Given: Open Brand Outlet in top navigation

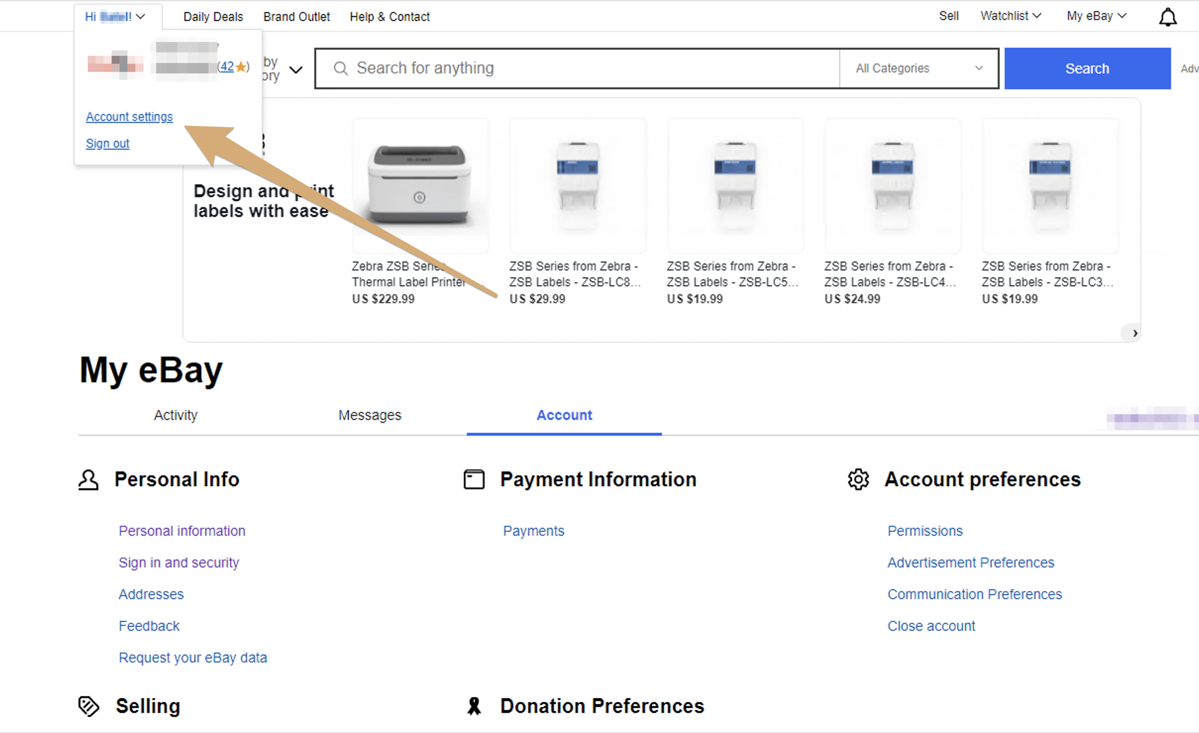Looking at the screenshot, I should click(296, 17).
